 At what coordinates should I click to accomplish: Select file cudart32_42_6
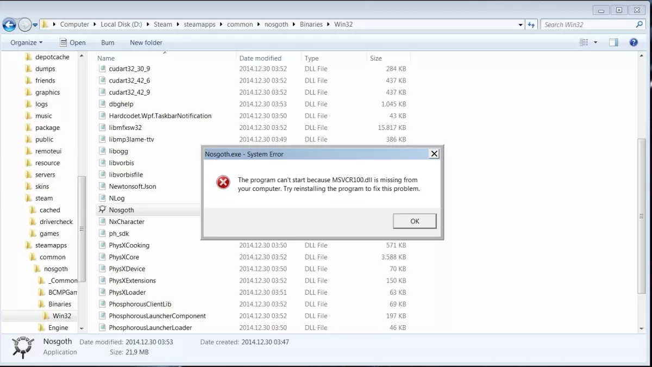pyautogui.click(x=129, y=80)
